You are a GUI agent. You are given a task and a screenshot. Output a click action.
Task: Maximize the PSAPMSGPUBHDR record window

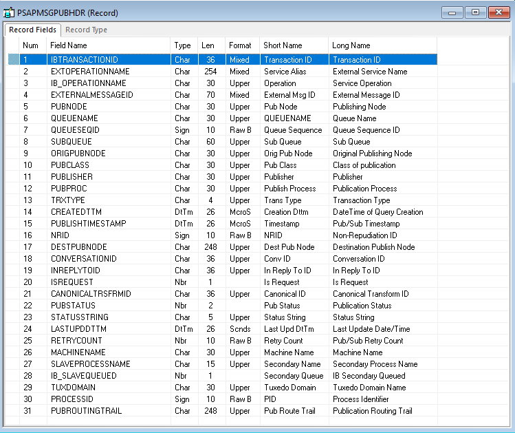(475, 12)
